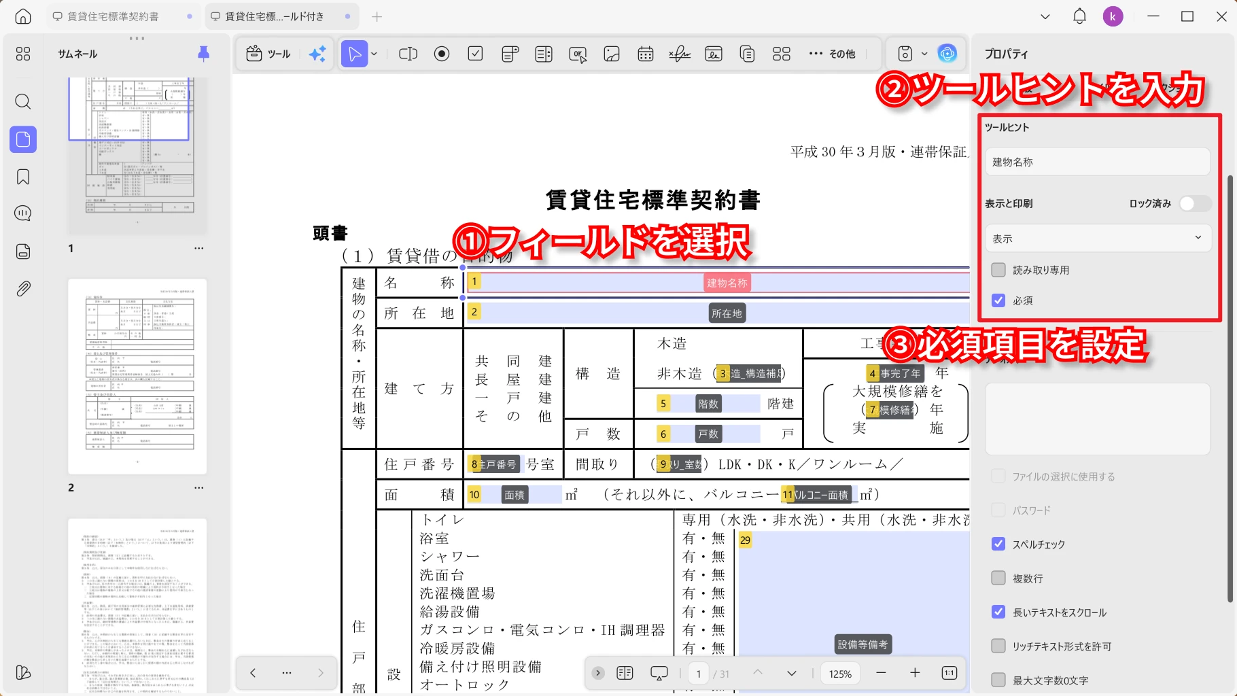Add an image field
This screenshot has width=1237, height=696.
click(x=612, y=54)
